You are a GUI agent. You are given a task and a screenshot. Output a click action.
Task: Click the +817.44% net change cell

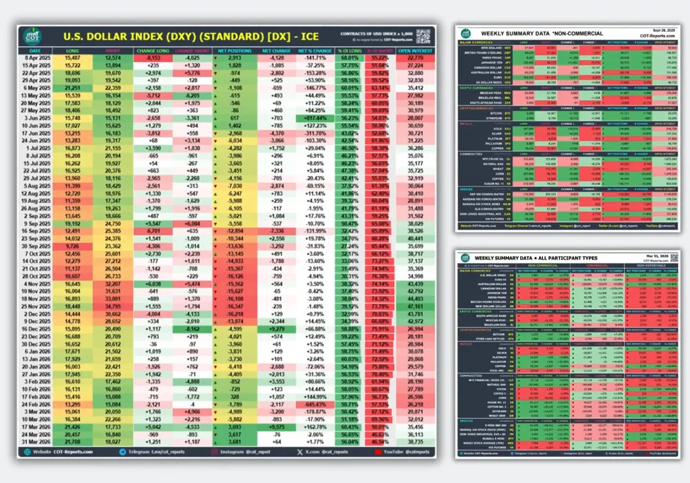pos(315,118)
